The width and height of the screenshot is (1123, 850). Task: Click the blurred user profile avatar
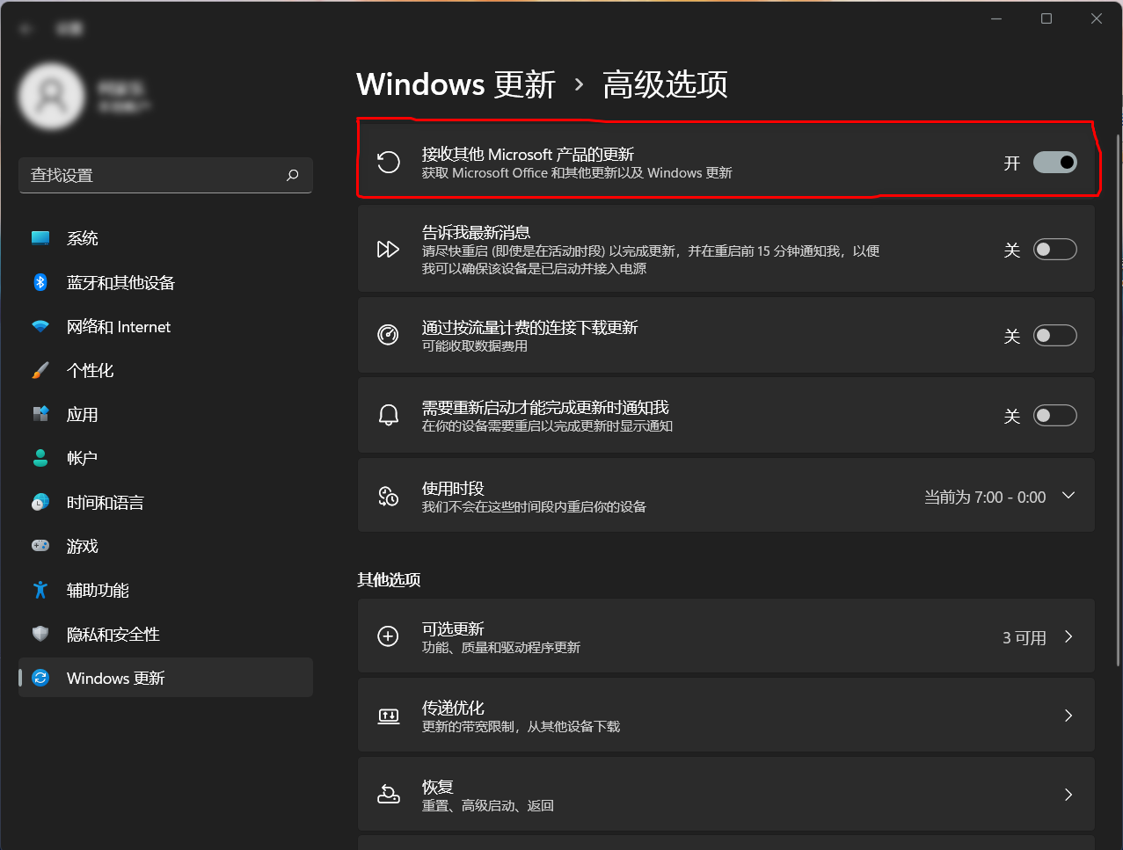(x=52, y=96)
